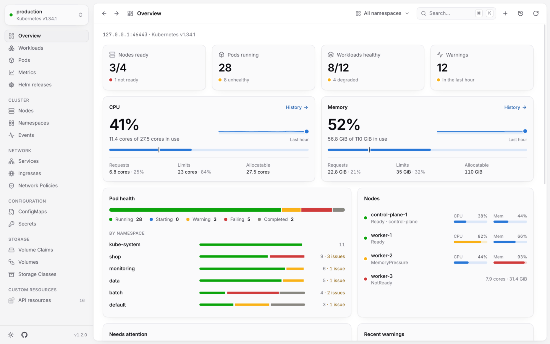The image size is (550, 344).
Task: Open ConfigMaps from the sidebar
Action: coord(47,212)
